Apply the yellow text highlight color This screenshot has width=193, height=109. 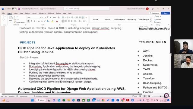coord(52,21)
